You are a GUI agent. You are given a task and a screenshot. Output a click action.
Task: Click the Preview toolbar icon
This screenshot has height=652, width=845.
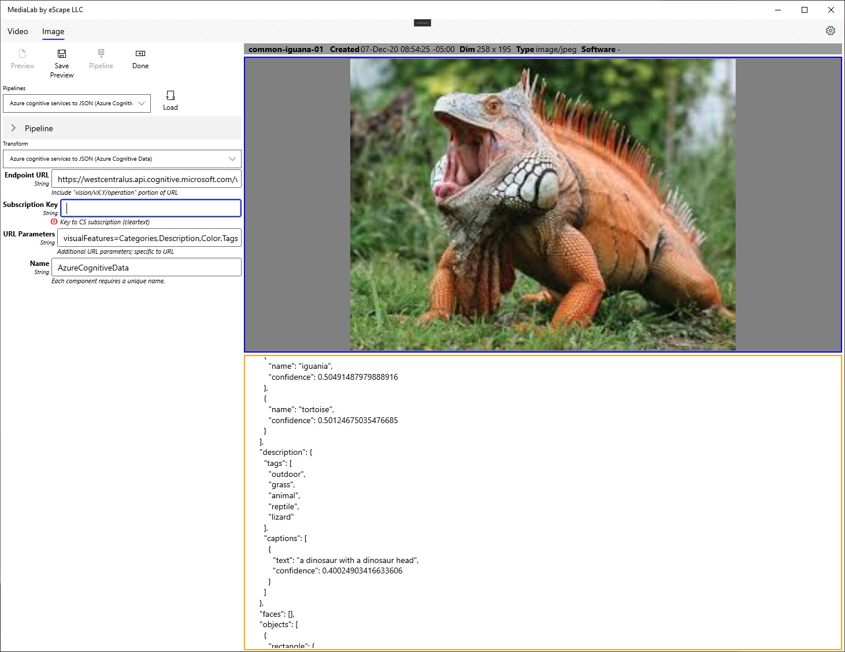[23, 54]
